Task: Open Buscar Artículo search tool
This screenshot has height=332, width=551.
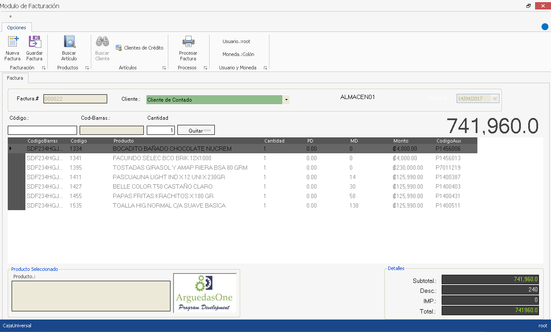Action: click(x=69, y=48)
